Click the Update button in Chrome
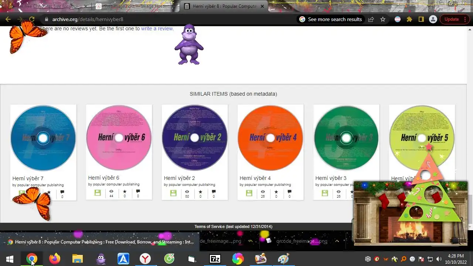 tap(452, 19)
